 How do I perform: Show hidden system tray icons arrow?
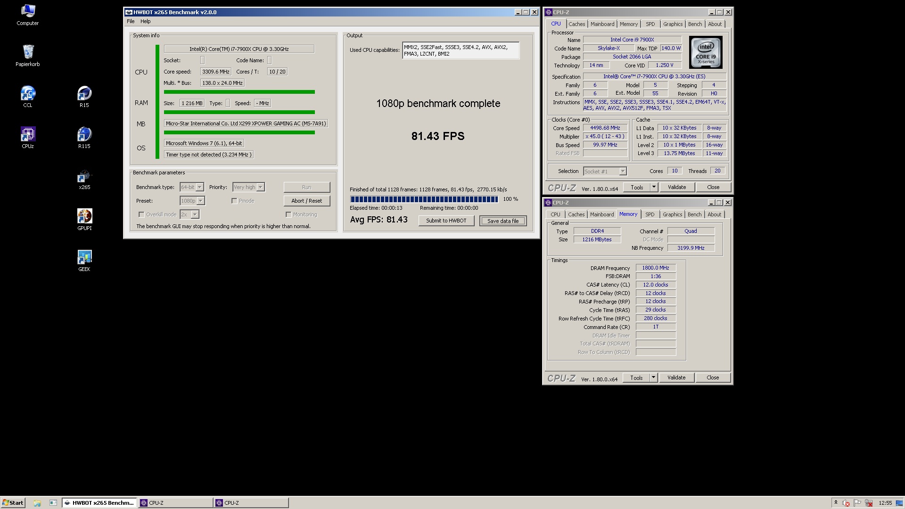(x=836, y=503)
